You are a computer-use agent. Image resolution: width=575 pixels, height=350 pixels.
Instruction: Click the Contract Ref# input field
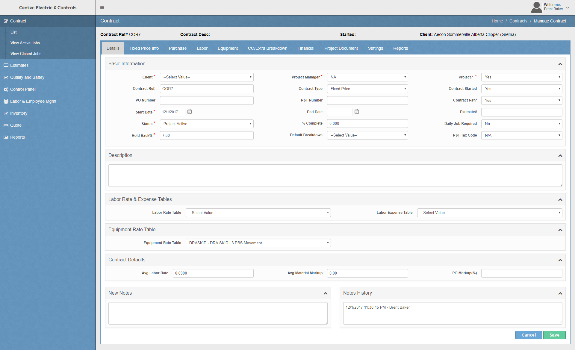(207, 88)
